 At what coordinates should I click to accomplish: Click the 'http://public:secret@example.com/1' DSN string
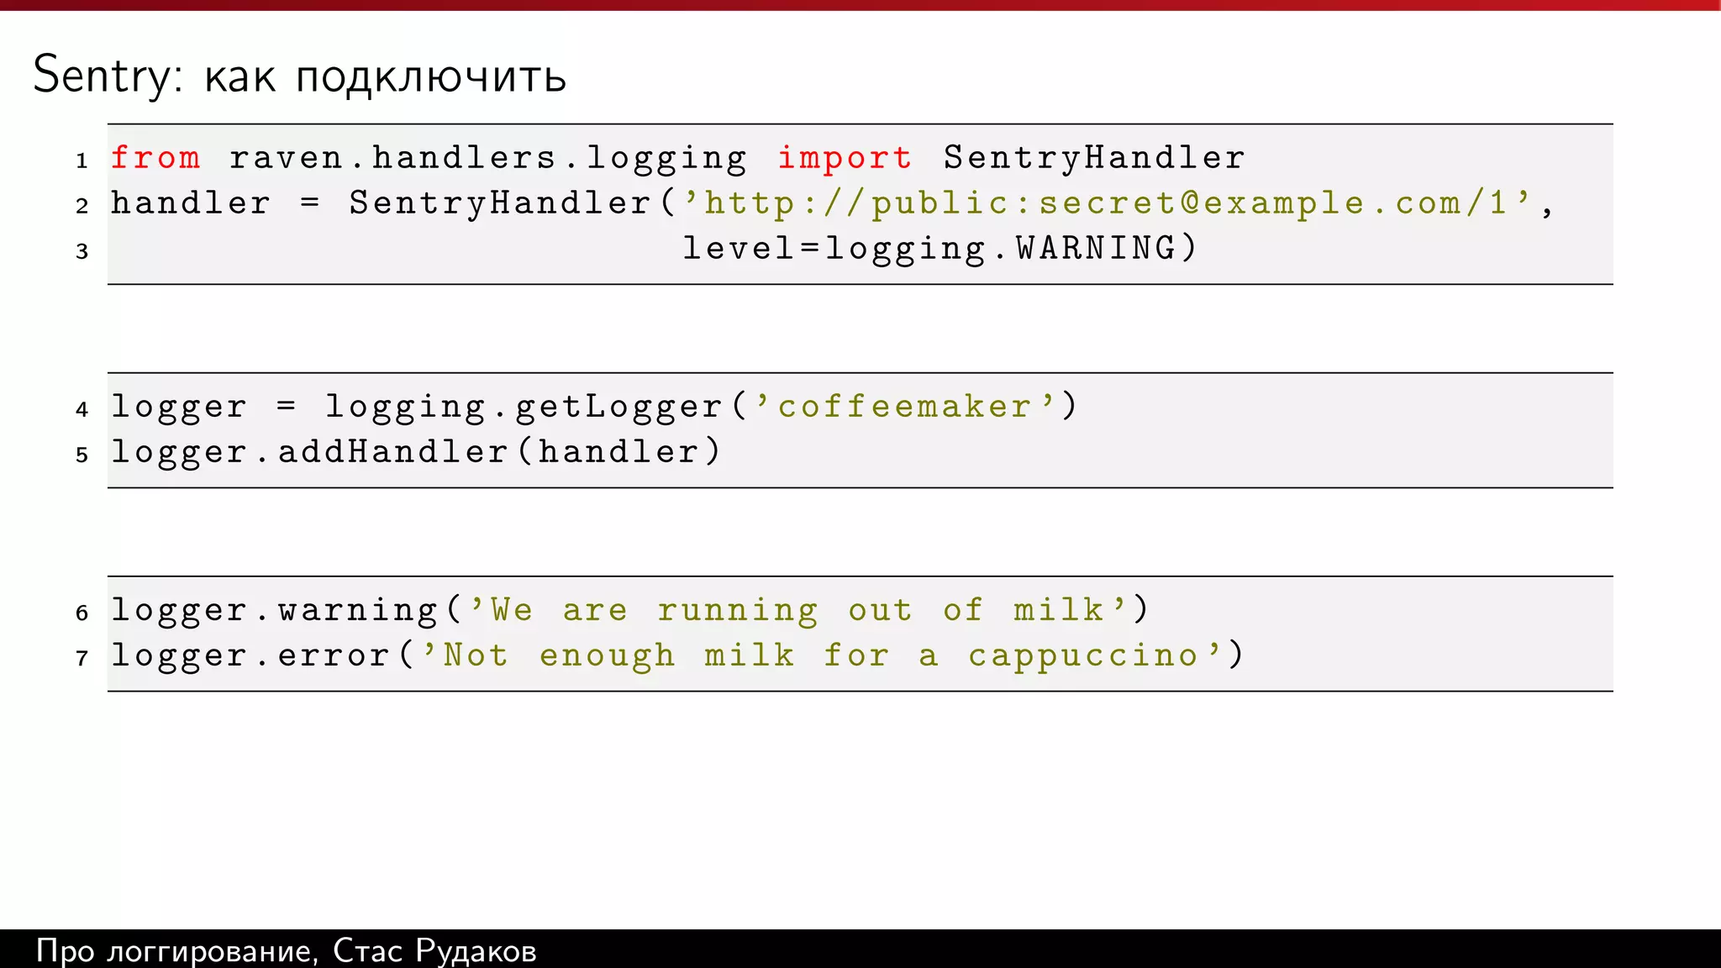coord(1108,204)
